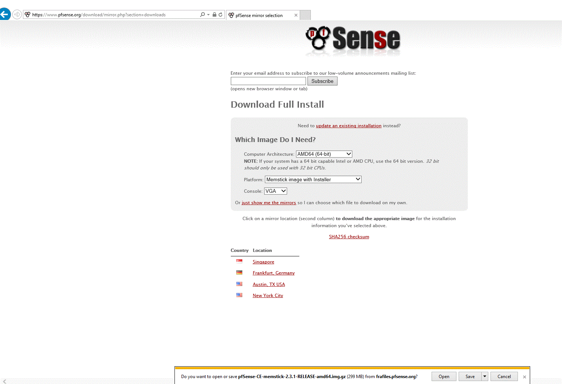Viewport: 562px width, 384px height.
Task: Click the Refresh page icon
Action: click(x=220, y=14)
